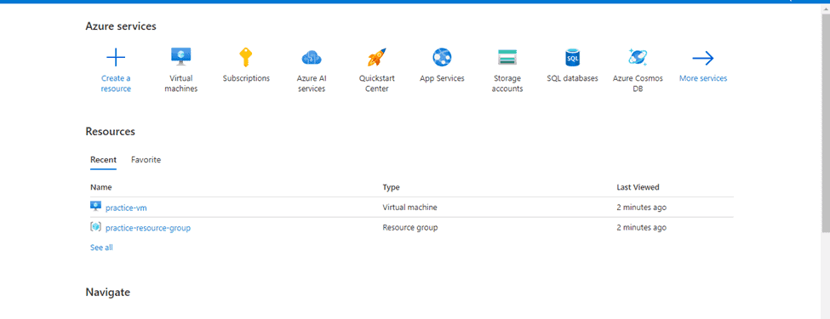
Task: Click the More services label
Action: 703,78
